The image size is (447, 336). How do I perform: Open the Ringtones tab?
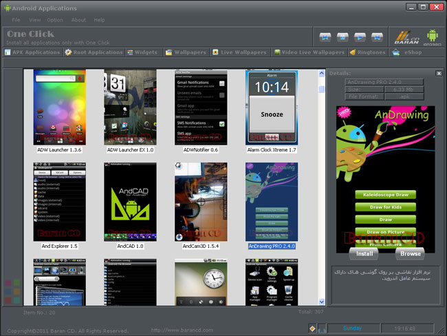pyautogui.click(x=368, y=52)
